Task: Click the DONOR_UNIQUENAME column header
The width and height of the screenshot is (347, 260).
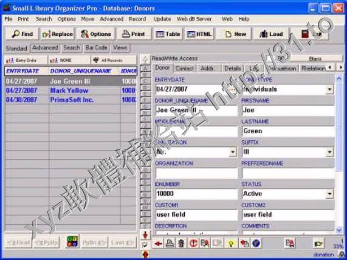Action: click(81, 71)
